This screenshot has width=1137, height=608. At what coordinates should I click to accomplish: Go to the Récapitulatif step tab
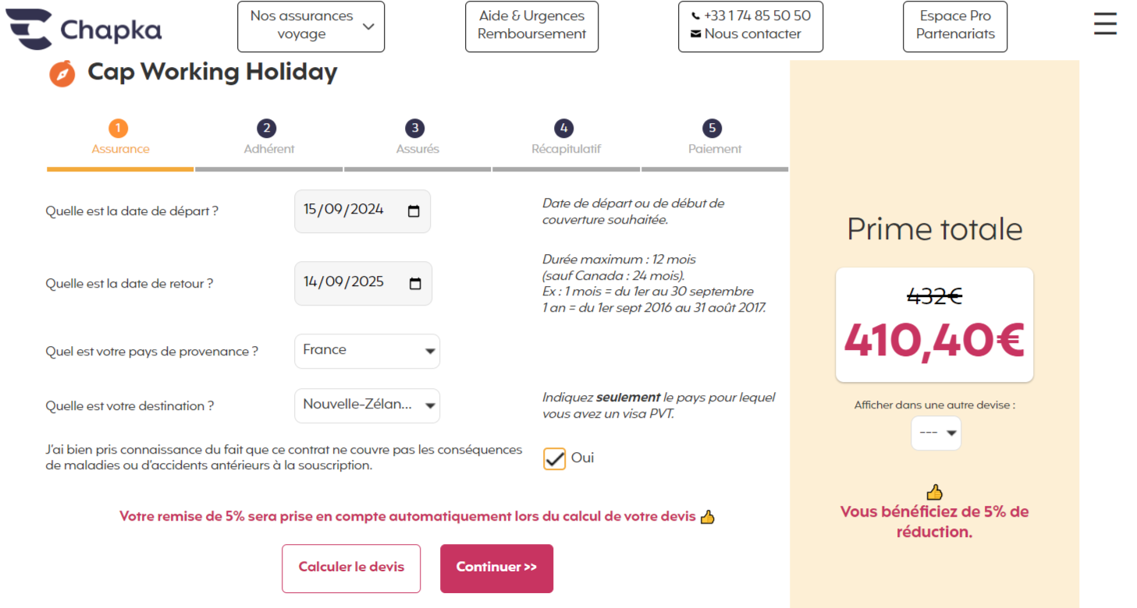[566, 137]
